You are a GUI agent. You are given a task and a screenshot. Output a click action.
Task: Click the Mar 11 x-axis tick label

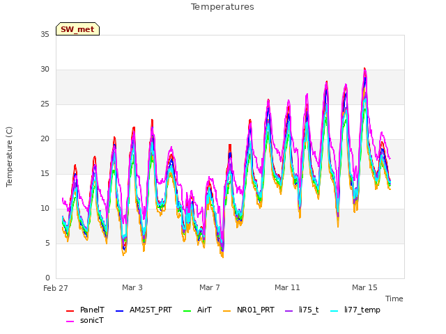287,287
